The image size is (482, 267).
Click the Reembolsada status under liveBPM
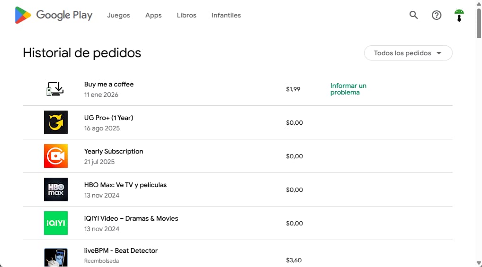(101, 261)
